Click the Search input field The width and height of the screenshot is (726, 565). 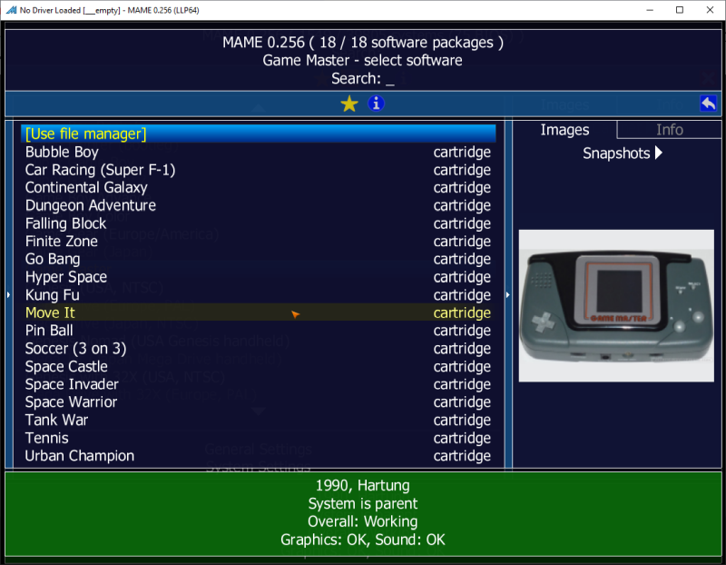pyautogui.click(x=363, y=78)
